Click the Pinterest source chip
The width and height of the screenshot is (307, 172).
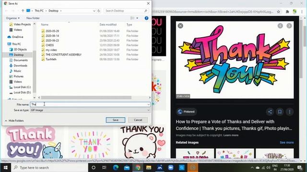pyautogui.click(x=186, y=112)
